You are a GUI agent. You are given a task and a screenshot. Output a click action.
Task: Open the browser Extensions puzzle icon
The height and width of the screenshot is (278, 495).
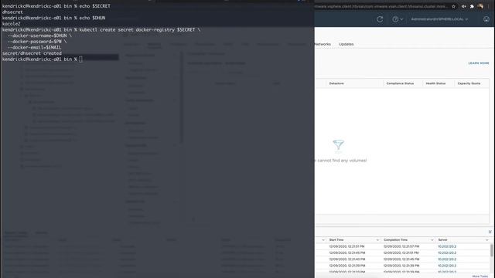click(472, 6)
